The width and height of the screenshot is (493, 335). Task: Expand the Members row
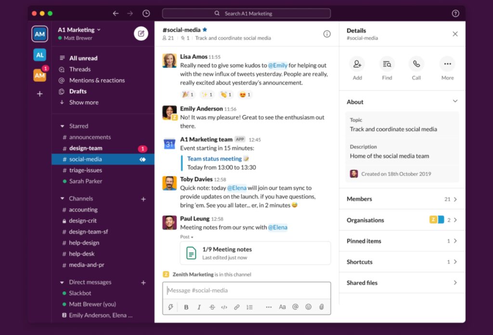pyautogui.click(x=402, y=199)
